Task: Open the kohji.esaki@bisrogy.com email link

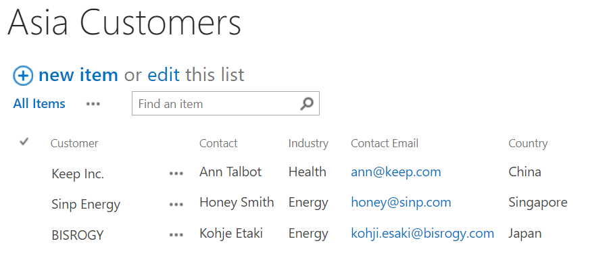Action: click(422, 233)
